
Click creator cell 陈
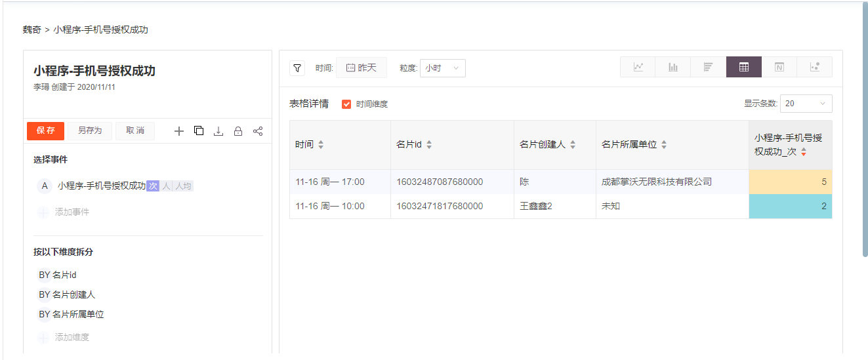pyautogui.click(x=555, y=182)
